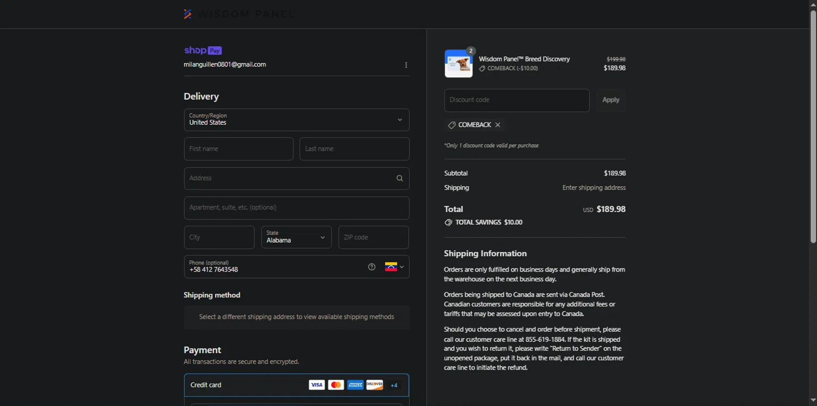This screenshot has width=817, height=406.
Task: Click the American Express card icon
Action: click(355, 385)
